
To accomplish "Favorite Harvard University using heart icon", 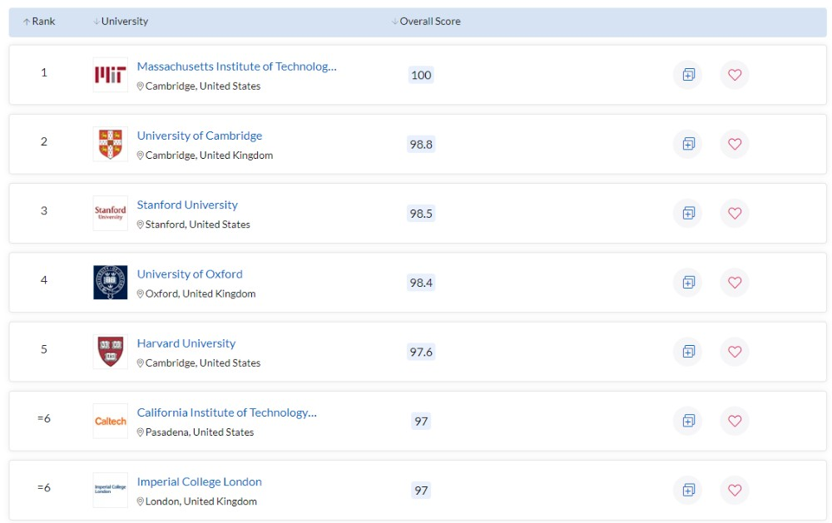I will [735, 352].
